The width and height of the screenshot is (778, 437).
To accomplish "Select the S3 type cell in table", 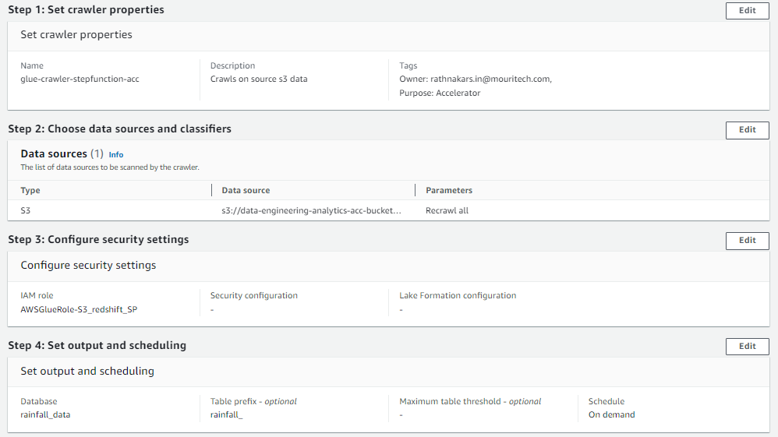I will pos(26,210).
